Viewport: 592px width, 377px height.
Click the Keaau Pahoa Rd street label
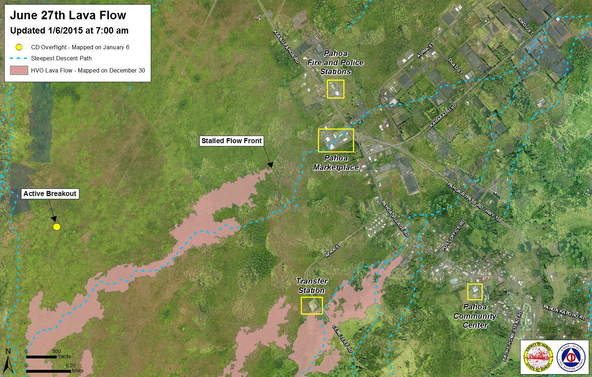click(x=286, y=46)
